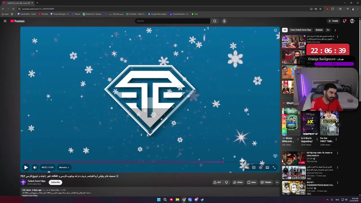This screenshot has width=361, height=203.
Task: Open the account avatar menu
Action: 352,21
